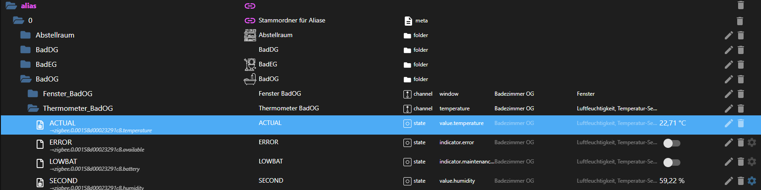
Task: Delete the LOWBAT state with trash icon
Action: (x=741, y=162)
